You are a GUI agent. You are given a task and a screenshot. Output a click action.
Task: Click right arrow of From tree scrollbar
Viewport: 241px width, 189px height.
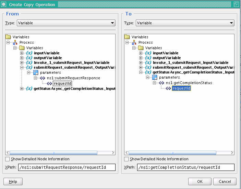[113, 153]
